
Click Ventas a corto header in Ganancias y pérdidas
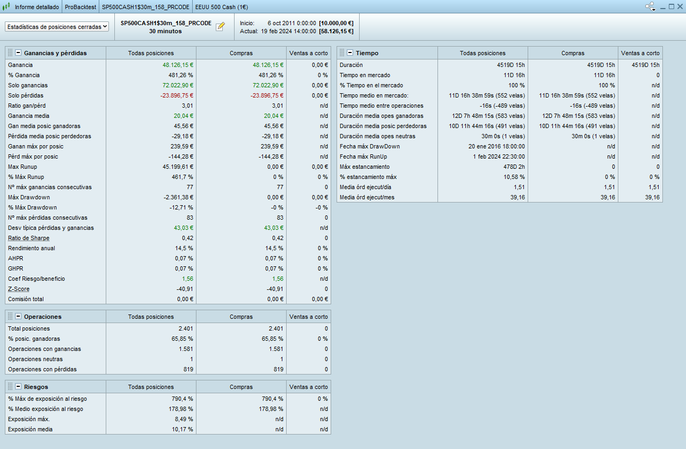[x=309, y=53]
